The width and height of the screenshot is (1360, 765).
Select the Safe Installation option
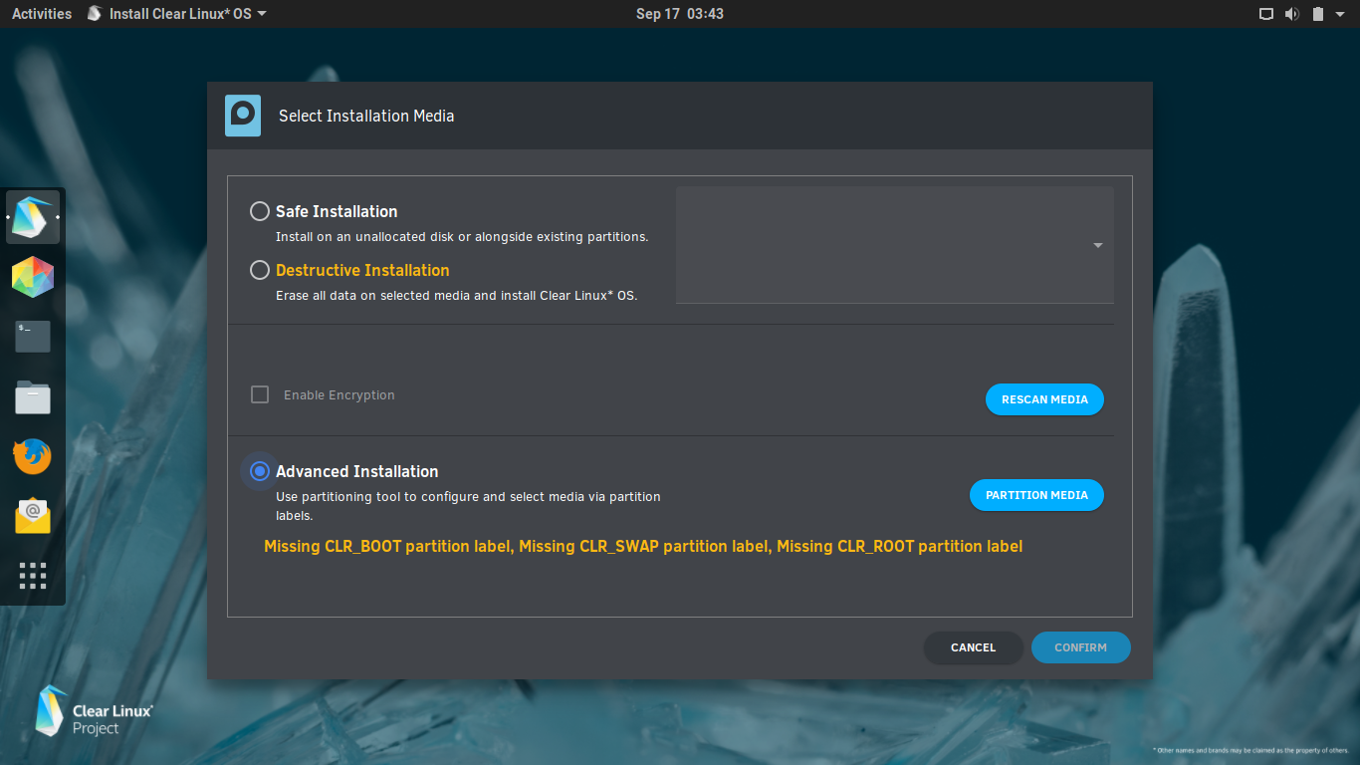pyautogui.click(x=259, y=211)
